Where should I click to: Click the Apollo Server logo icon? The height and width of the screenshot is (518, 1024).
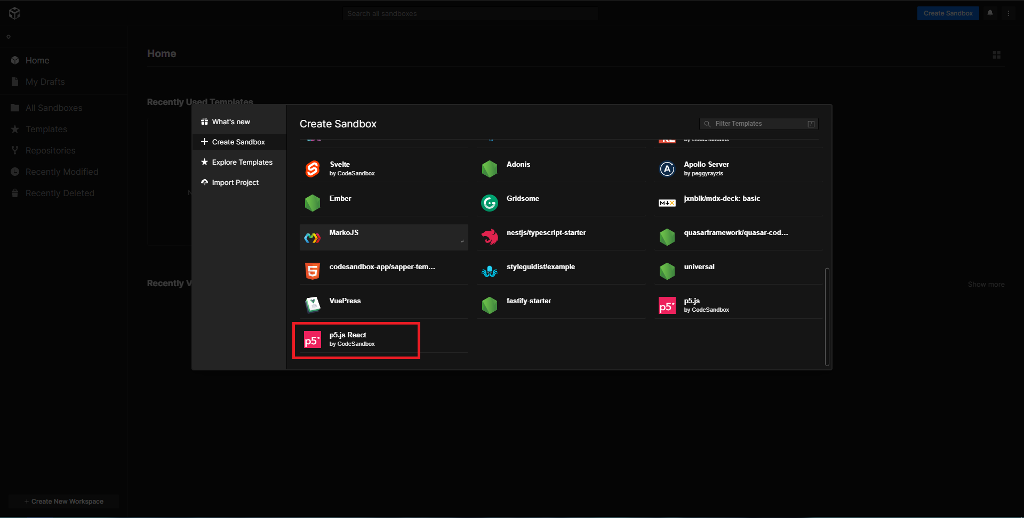pos(667,169)
